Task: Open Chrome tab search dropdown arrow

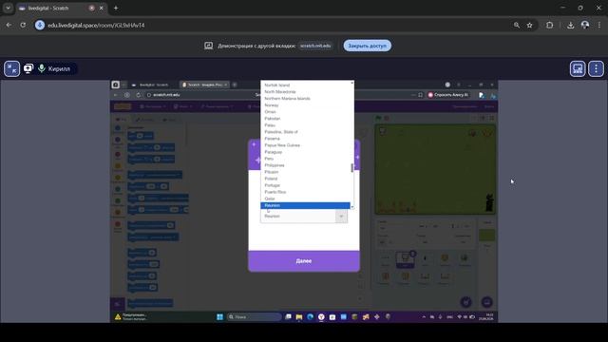Action: [x=8, y=8]
